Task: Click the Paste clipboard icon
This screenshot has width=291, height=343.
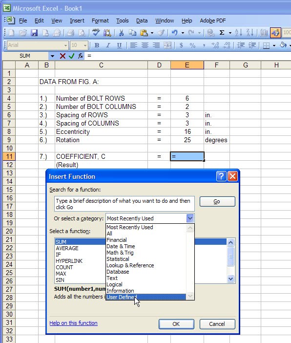Action: pos(144,33)
